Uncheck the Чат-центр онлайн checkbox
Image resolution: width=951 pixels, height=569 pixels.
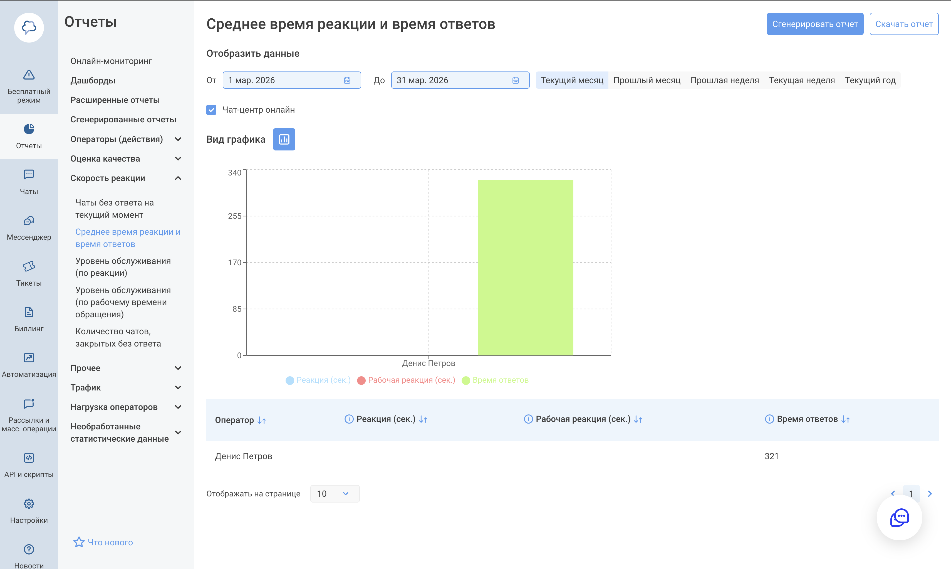[x=211, y=110]
